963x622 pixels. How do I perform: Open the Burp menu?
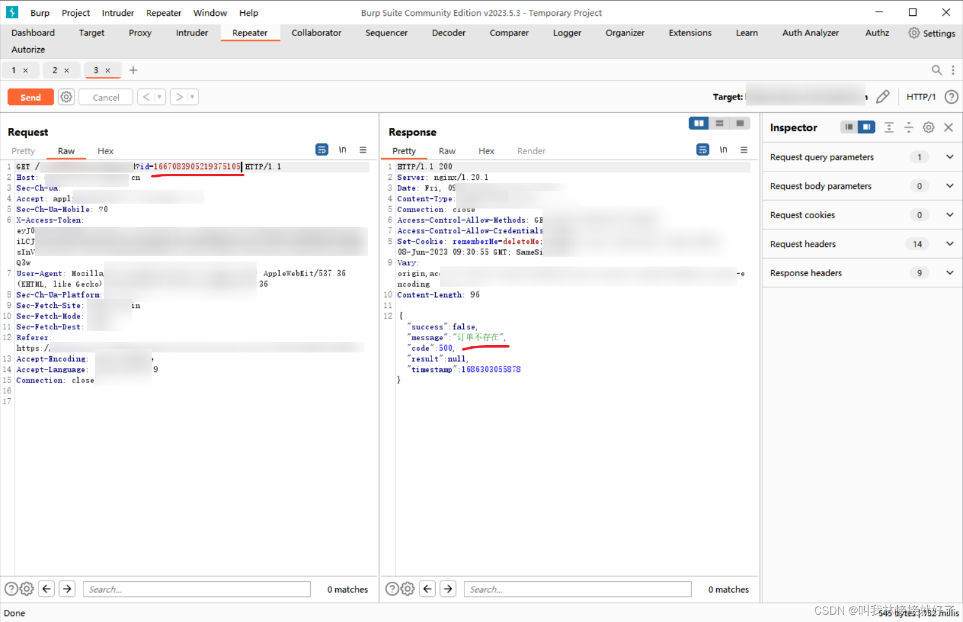point(40,13)
